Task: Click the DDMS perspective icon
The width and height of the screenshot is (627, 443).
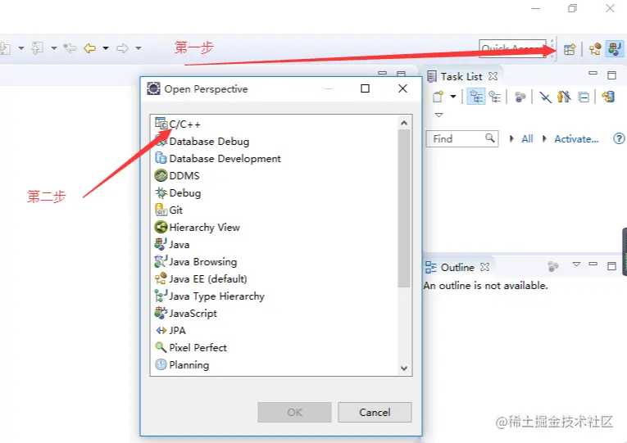Action: click(x=161, y=175)
